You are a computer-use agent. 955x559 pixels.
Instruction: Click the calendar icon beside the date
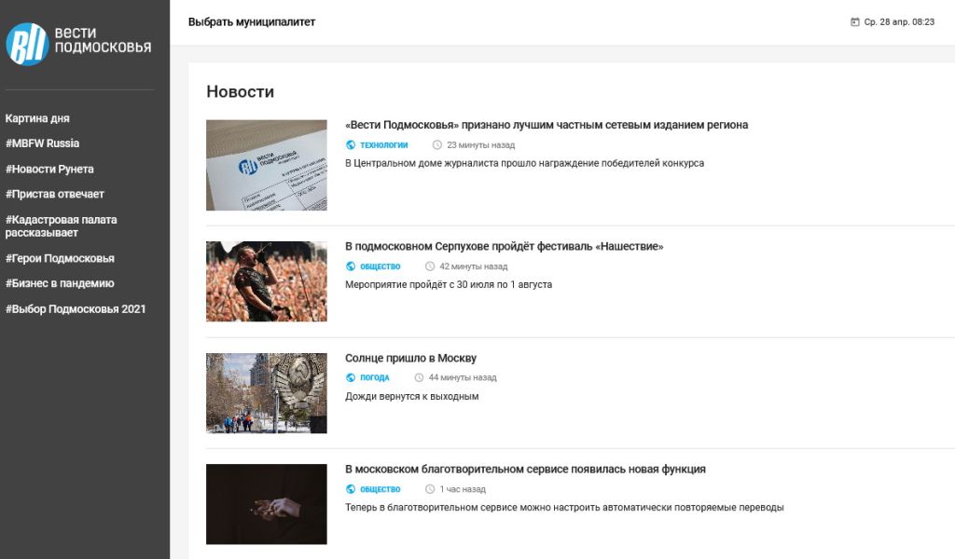point(854,22)
